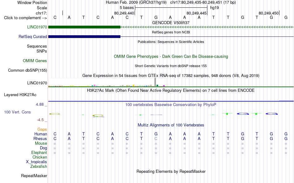Click the OMIM Gene Phenotypes track title
This screenshot has width=294, height=183.
171,56
